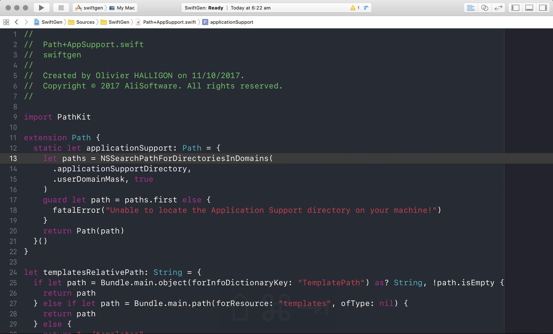
Task: Navigate back with the left chevron
Action: click(x=16, y=22)
